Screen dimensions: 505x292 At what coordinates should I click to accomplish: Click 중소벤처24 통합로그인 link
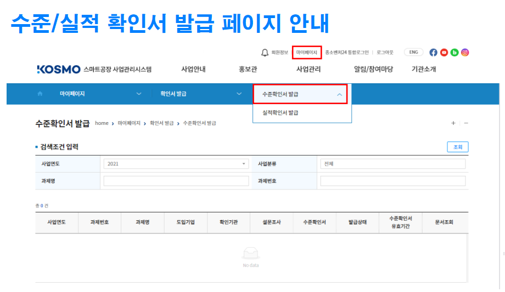(346, 53)
